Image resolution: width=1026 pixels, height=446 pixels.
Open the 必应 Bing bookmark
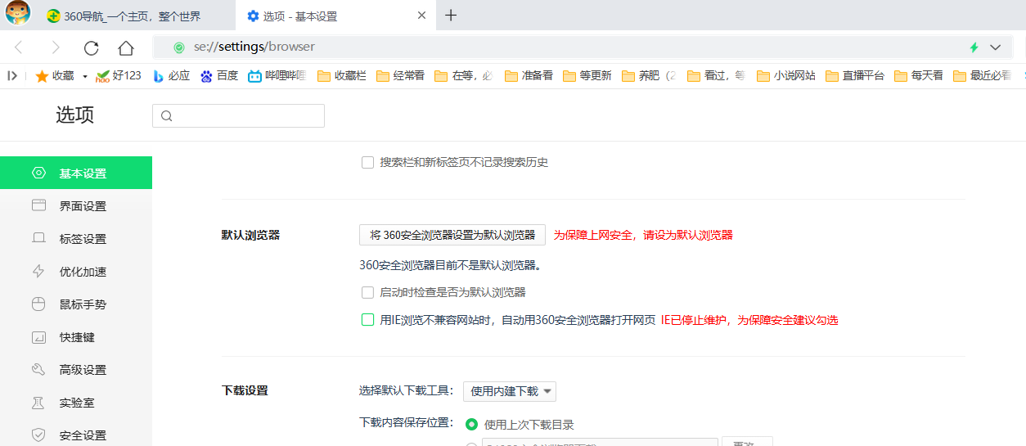pos(171,76)
